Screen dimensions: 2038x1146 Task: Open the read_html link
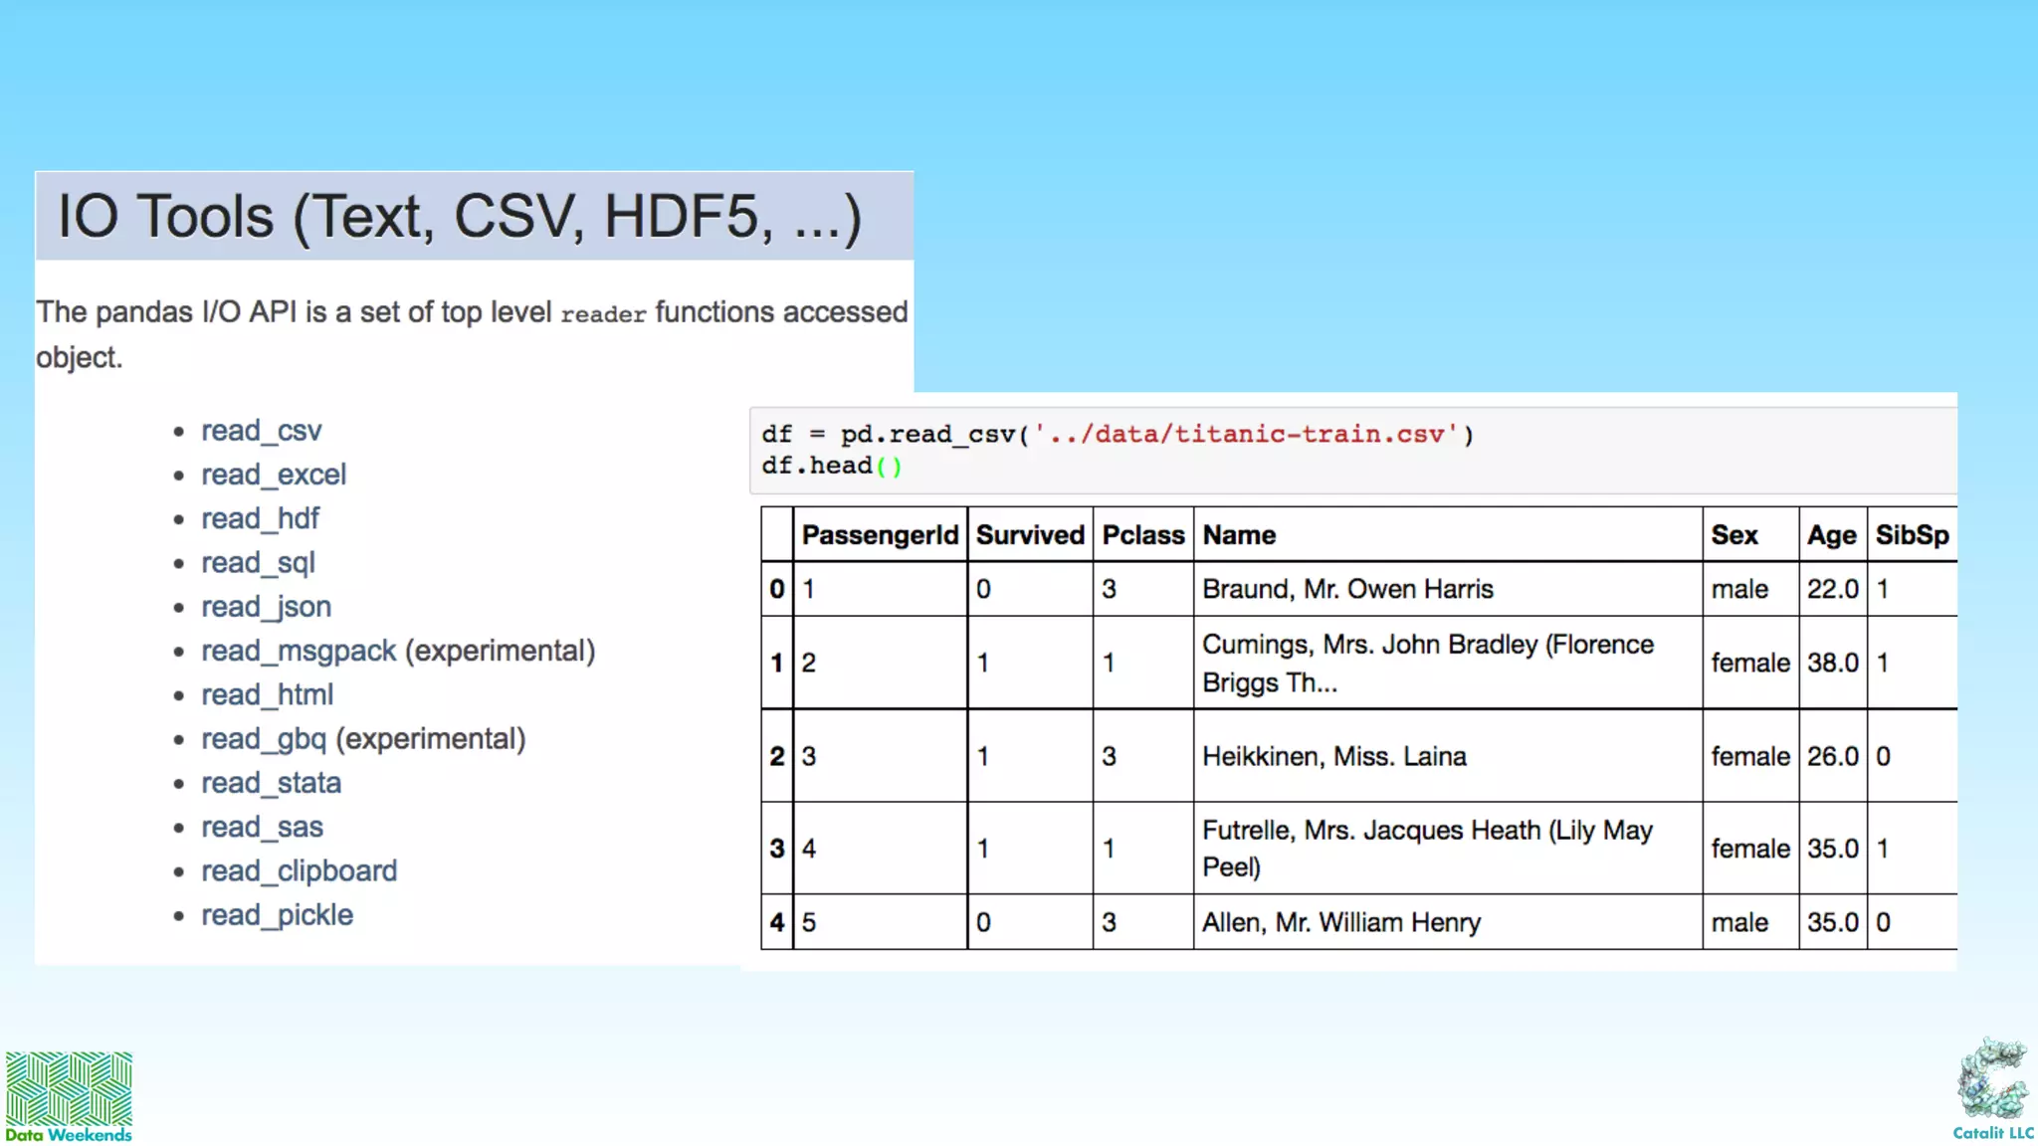267,694
